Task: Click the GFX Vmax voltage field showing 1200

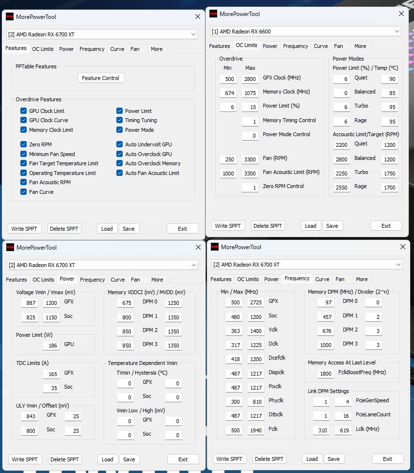Action: point(51,302)
